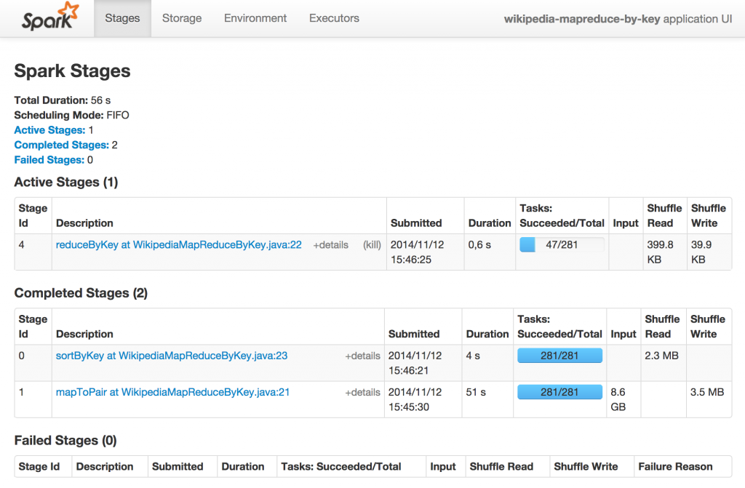Expand +details for reduceByKey stage
Viewport: 745px width, 488px height.
click(x=330, y=245)
